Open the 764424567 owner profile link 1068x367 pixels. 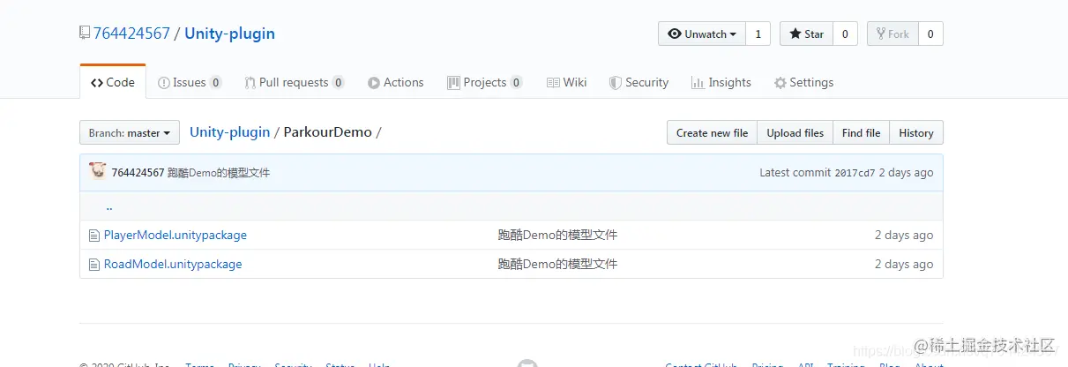tap(131, 34)
